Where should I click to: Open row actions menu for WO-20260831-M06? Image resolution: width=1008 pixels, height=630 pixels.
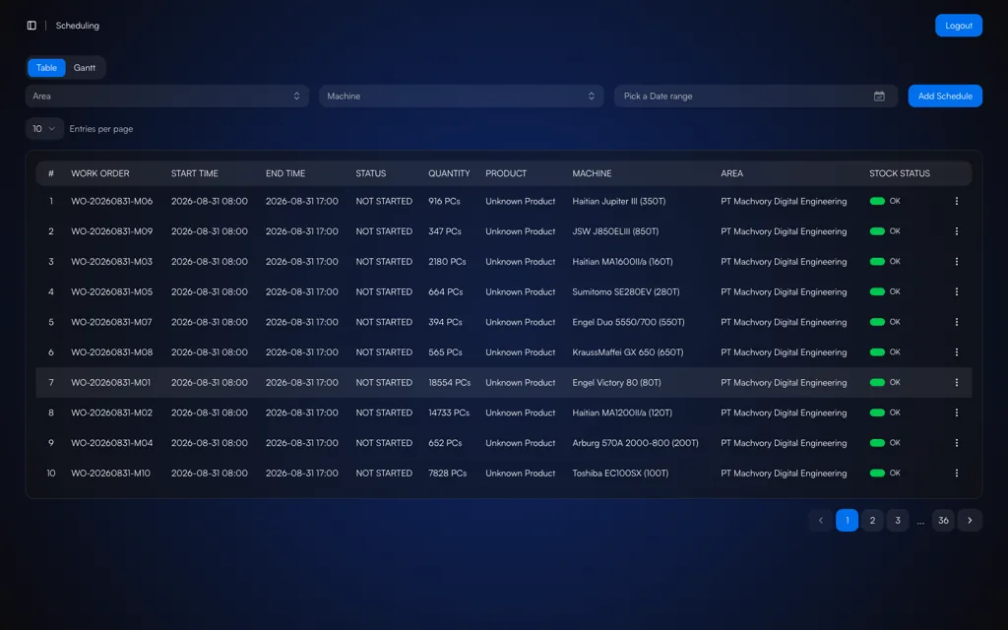[957, 201]
